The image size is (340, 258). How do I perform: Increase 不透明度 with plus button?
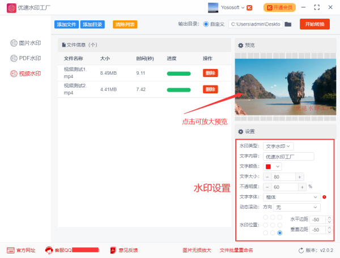coord(302,187)
